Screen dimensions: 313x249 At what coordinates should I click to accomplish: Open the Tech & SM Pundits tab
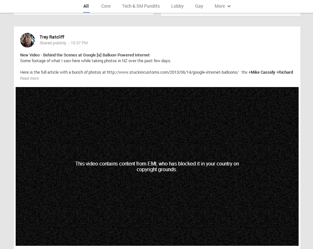[141, 6]
